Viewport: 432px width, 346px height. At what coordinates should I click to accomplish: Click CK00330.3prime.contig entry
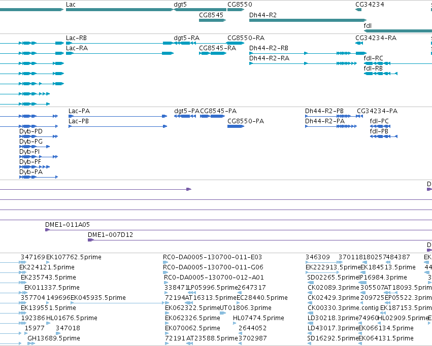coord(343,308)
